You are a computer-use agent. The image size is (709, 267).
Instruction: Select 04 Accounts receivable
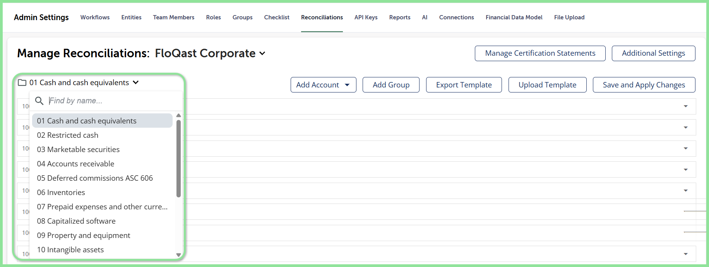click(102, 164)
